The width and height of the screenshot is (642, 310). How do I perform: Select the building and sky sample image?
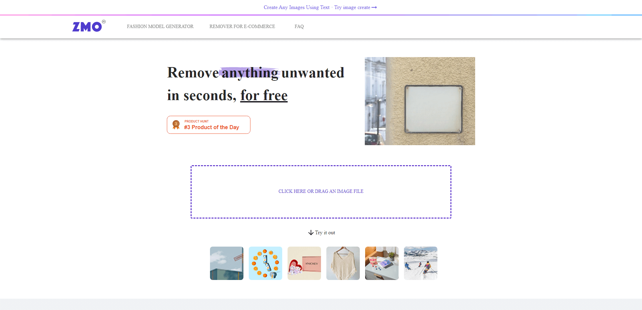coord(227,263)
